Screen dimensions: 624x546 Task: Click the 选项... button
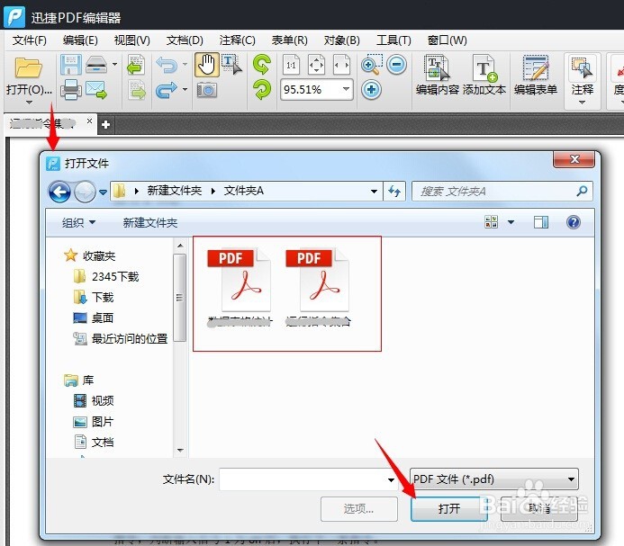pyautogui.click(x=358, y=508)
